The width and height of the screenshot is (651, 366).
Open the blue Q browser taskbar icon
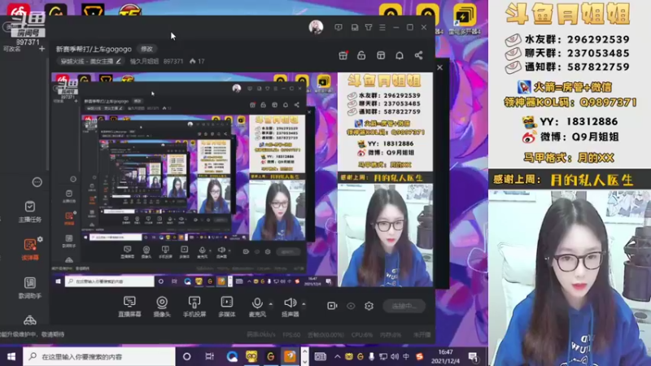point(232,356)
